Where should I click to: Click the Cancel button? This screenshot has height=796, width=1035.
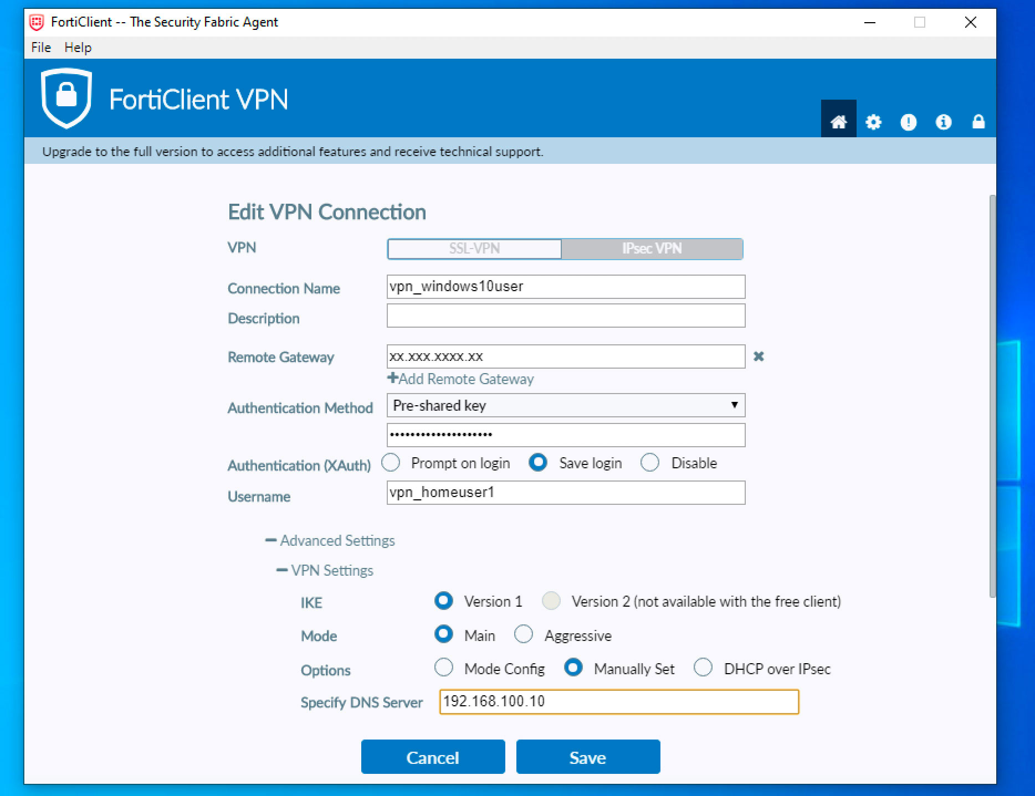(x=433, y=757)
